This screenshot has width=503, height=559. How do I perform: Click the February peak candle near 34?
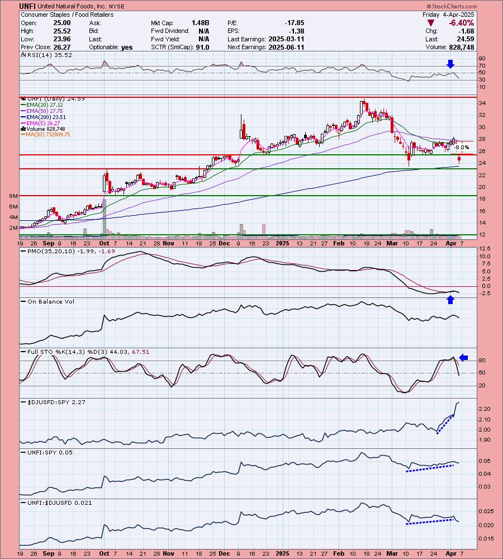pos(362,107)
